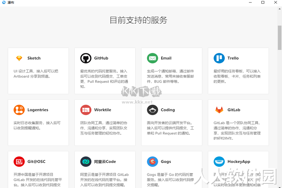Minimize the 瀑布 window
Screen dimensions: 282x188
pyautogui.click(x=250, y=2)
